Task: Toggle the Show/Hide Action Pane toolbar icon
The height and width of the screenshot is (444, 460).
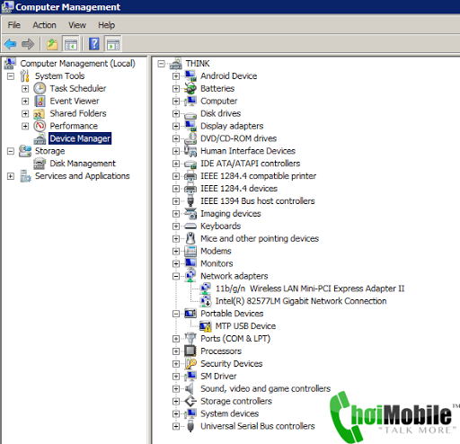Action: [113, 44]
